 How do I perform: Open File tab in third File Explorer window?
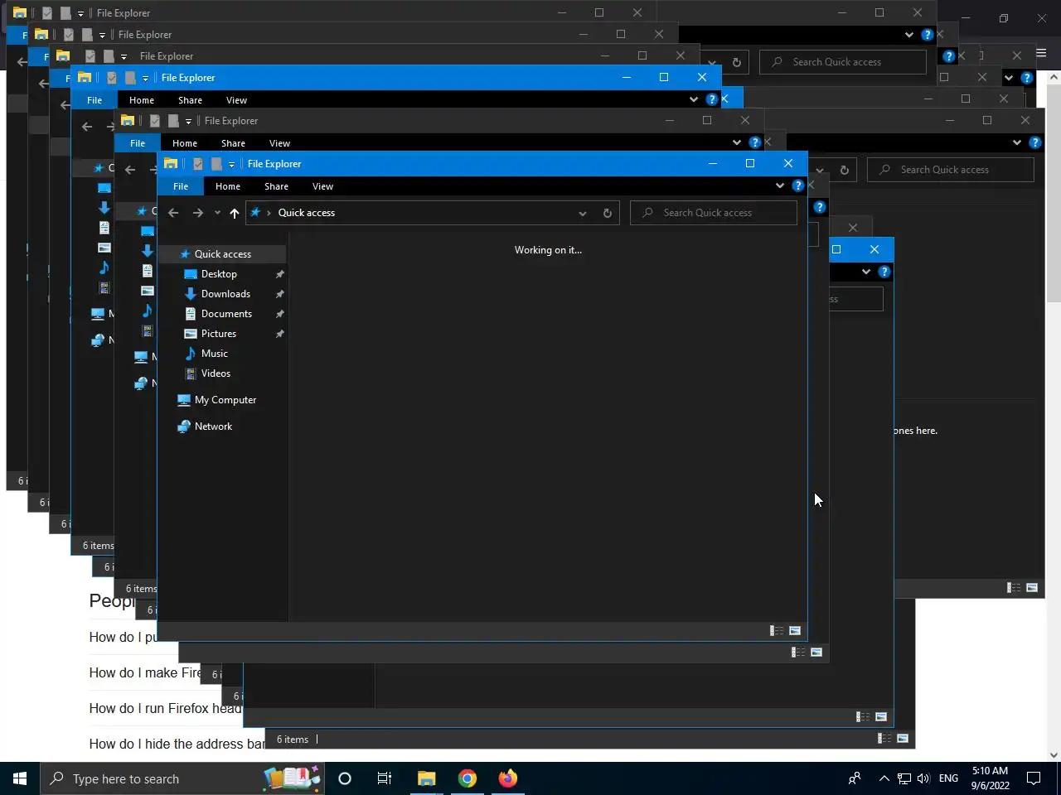pyautogui.click(x=94, y=100)
